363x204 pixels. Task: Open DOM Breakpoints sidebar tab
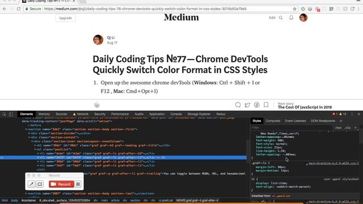[323, 121]
